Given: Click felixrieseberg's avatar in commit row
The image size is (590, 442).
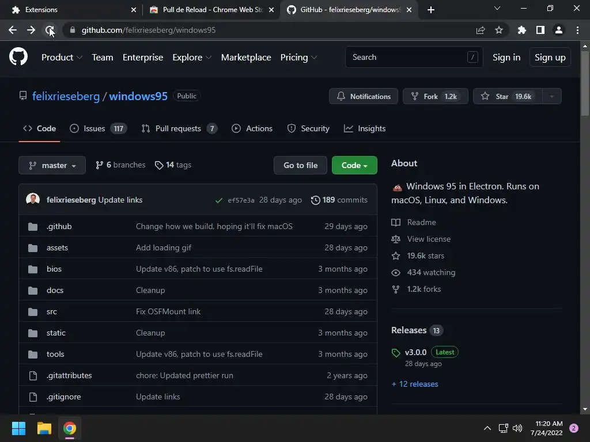Looking at the screenshot, I should (x=33, y=199).
